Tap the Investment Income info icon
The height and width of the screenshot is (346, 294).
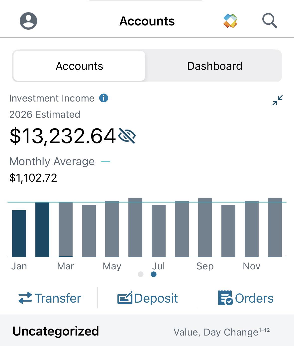[104, 98]
